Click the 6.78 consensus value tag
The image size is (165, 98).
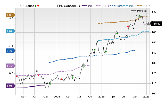(11, 66)
